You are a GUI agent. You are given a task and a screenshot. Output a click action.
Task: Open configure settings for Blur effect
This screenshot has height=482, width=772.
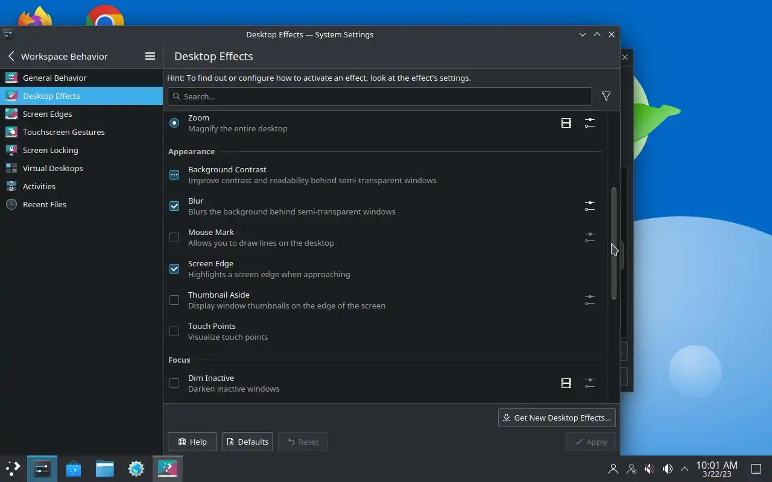tap(590, 206)
